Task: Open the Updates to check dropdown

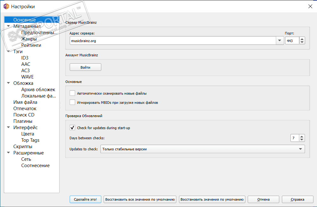Action: (300, 149)
